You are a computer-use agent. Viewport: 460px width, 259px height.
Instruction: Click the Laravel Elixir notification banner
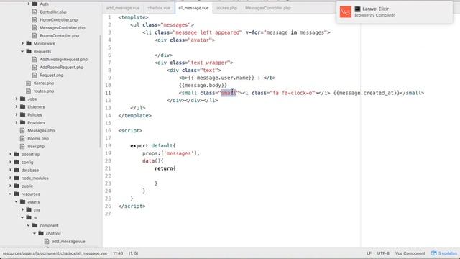click(394, 12)
